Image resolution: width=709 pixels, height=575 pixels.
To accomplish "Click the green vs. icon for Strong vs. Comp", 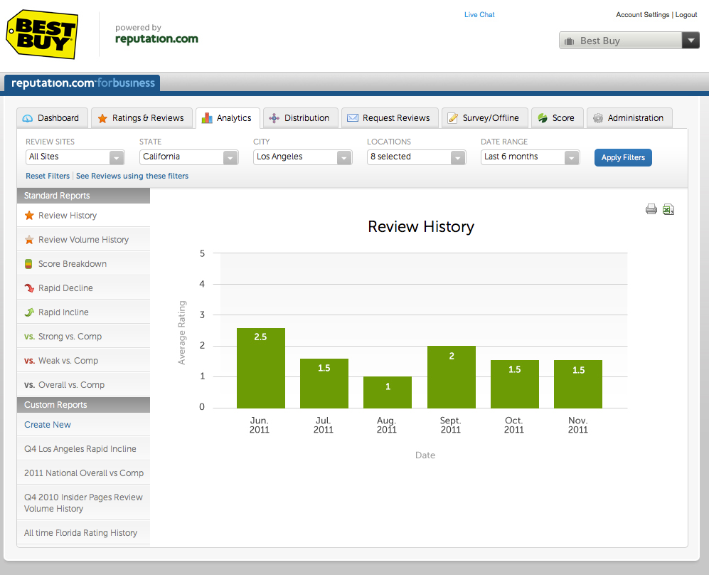I will click(29, 337).
